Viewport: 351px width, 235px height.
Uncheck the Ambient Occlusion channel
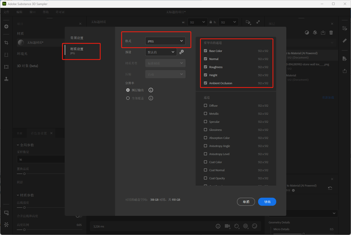(x=205, y=83)
